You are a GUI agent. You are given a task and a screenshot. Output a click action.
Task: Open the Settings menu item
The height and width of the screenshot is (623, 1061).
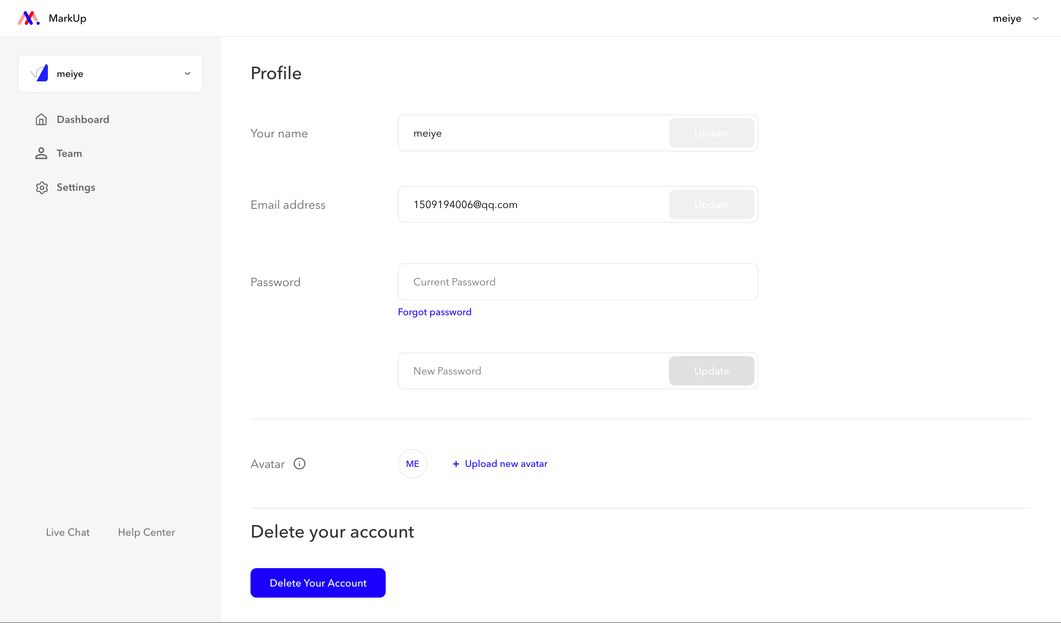coord(76,187)
